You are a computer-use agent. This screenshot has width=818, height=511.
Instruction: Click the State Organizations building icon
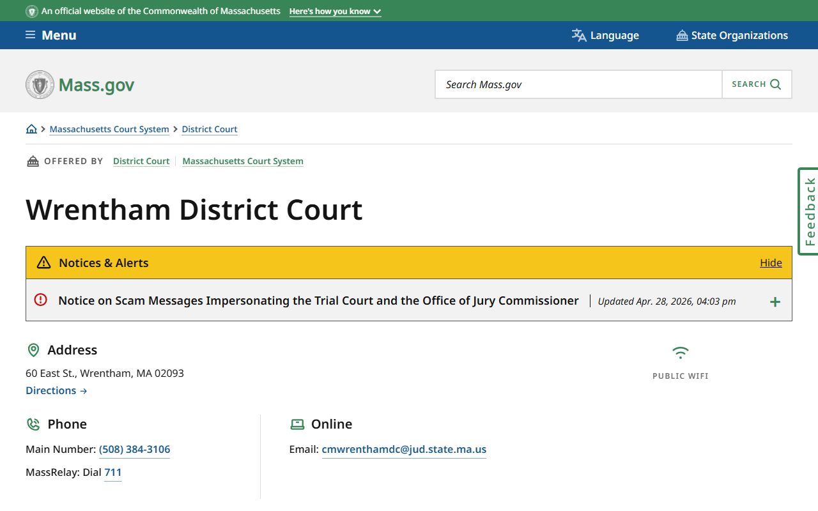(x=682, y=35)
